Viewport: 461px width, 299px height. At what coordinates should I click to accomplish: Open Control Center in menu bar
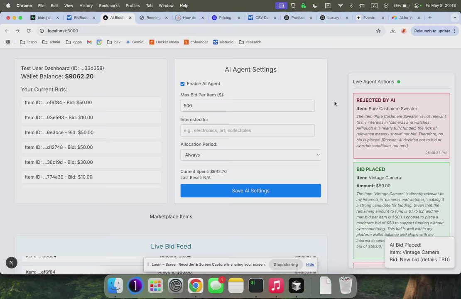click(x=417, y=5)
